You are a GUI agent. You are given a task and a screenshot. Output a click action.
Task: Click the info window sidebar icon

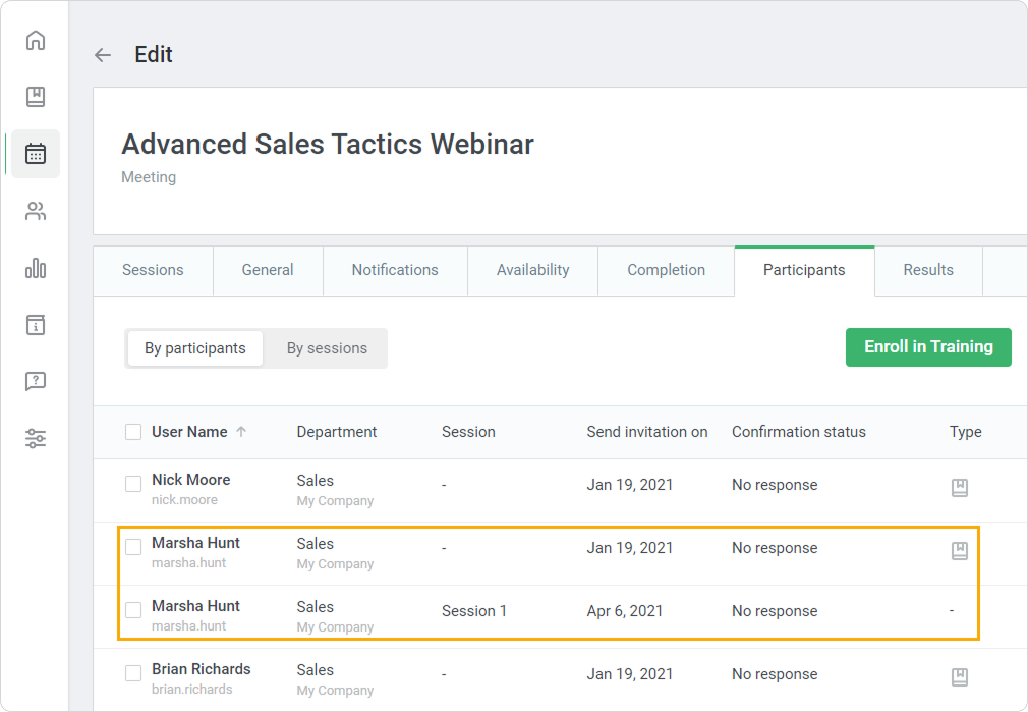(x=36, y=324)
